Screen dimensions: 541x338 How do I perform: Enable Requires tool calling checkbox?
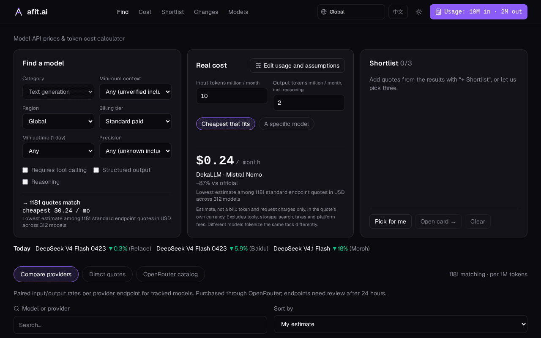pyautogui.click(x=25, y=170)
